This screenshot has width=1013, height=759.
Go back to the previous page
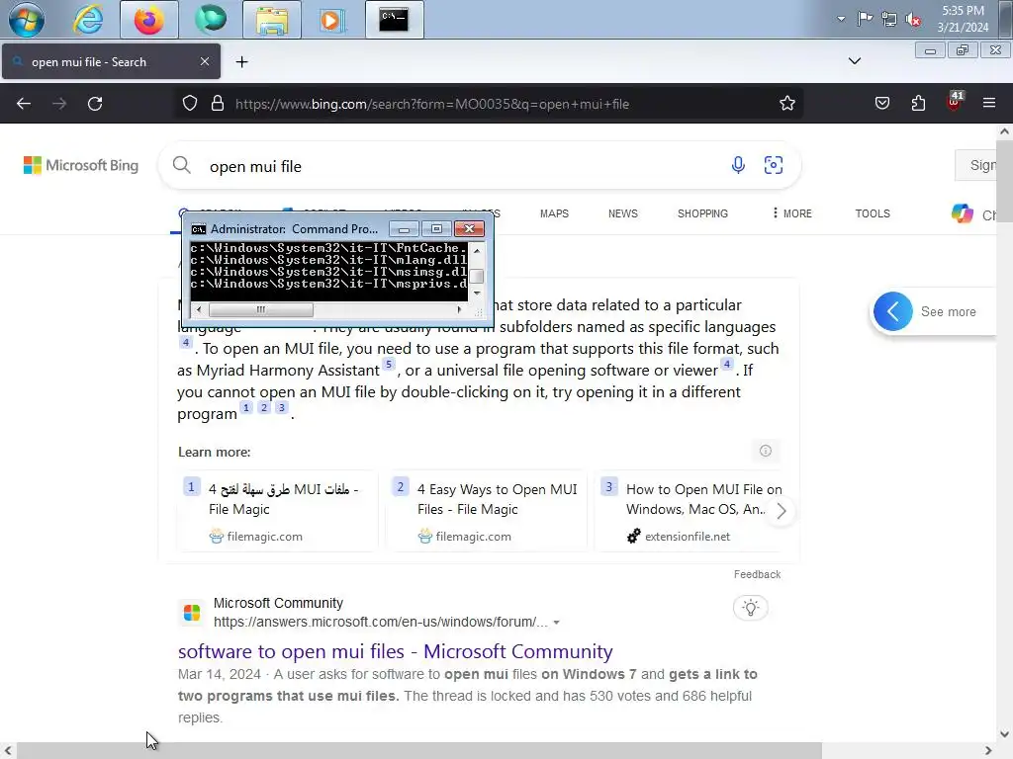pyautogui.click(x=24, y=103)
